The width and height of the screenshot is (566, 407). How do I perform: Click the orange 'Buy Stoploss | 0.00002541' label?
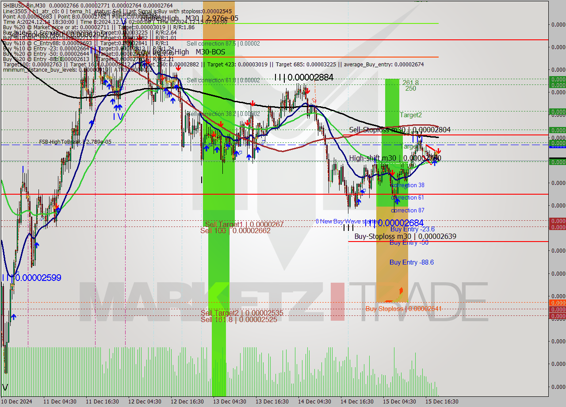(404, 309)
